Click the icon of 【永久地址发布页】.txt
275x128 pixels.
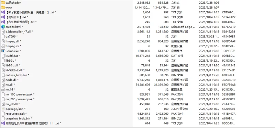point(3,22)
